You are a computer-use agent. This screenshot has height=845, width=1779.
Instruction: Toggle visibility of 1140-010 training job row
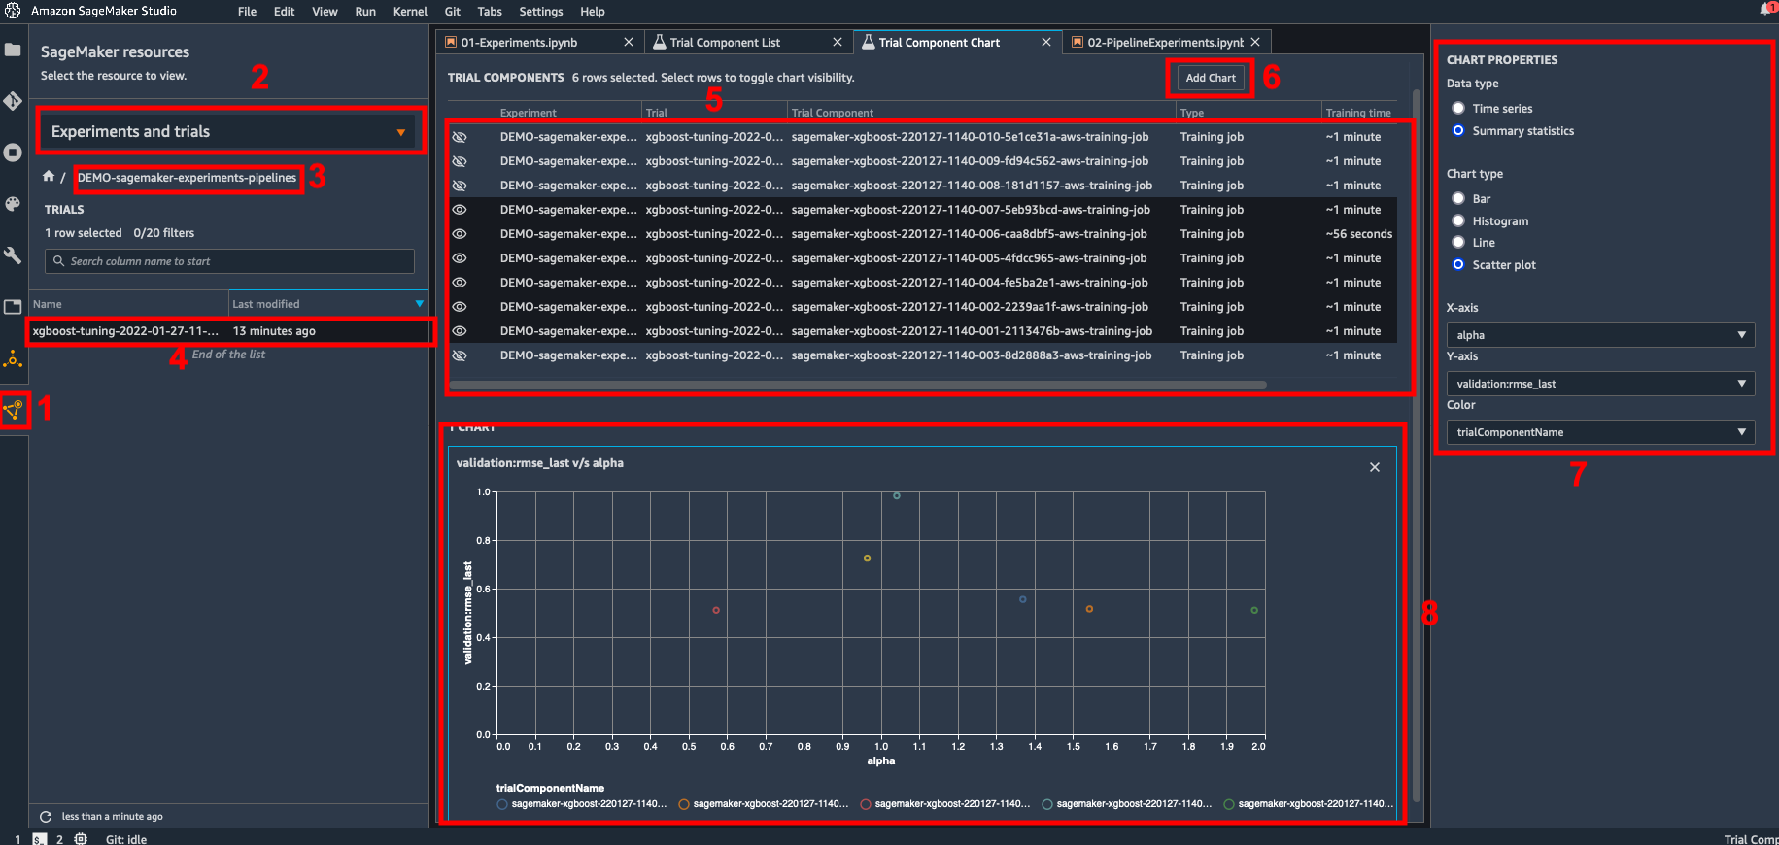[460, 137]
